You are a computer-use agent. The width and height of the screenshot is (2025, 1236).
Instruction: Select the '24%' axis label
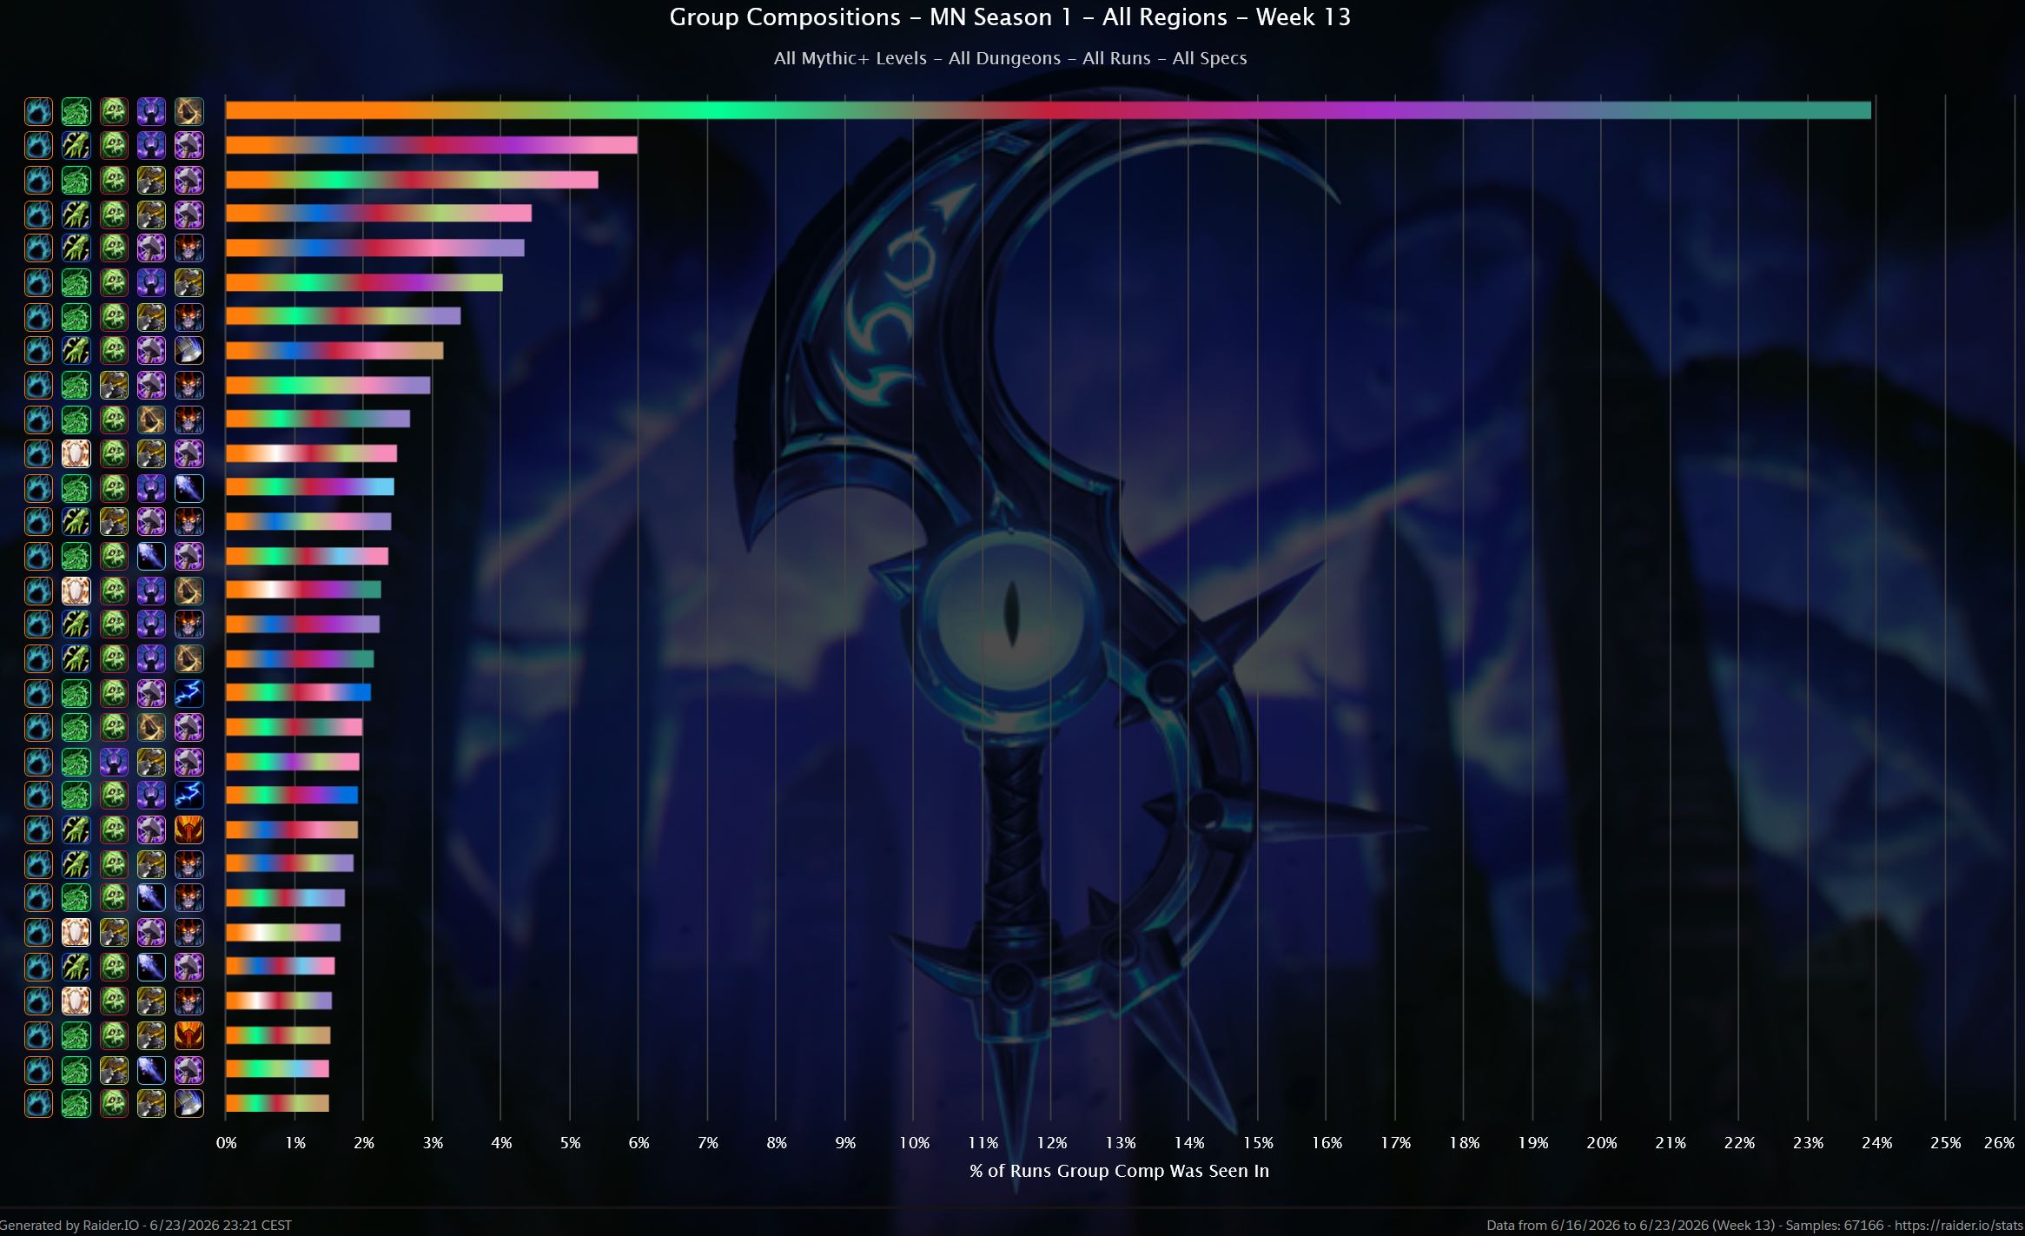click(x=1876, y=1143)
